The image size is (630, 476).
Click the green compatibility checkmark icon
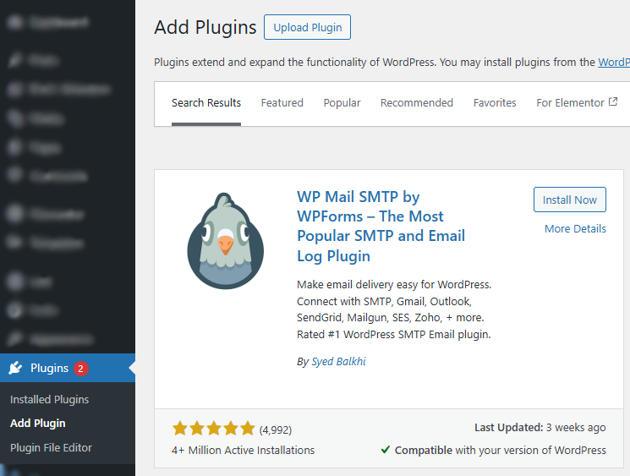click(386, 451)
